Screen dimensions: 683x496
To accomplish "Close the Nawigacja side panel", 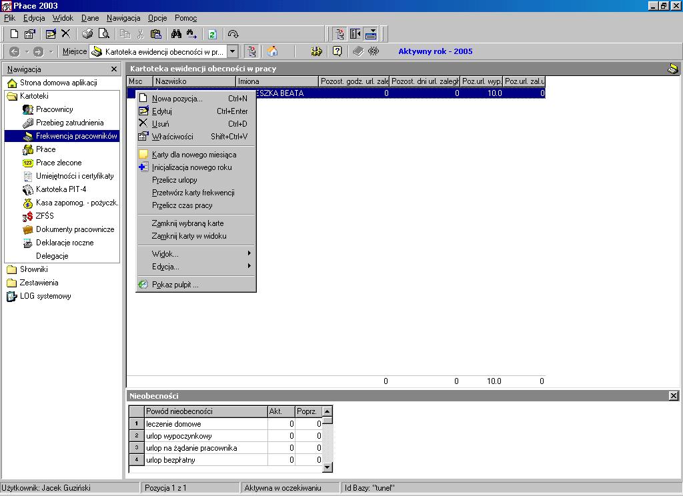I will click(x=113, y=69).
